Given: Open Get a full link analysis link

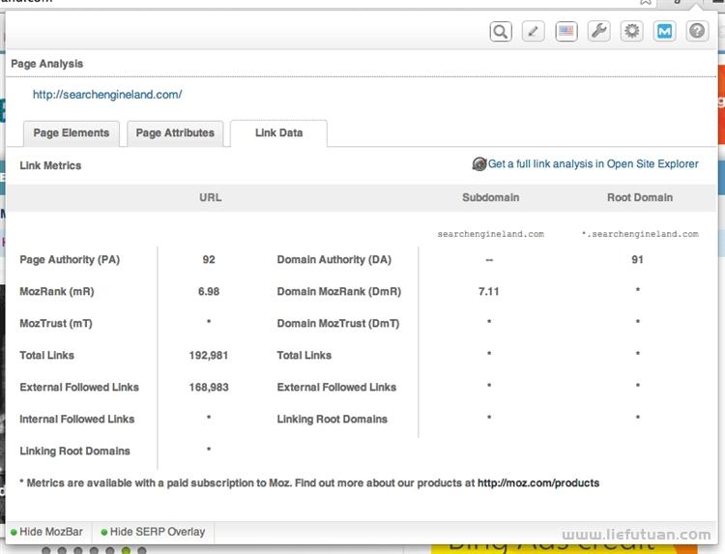Looking at the screenshot, I should click(594, 163).
